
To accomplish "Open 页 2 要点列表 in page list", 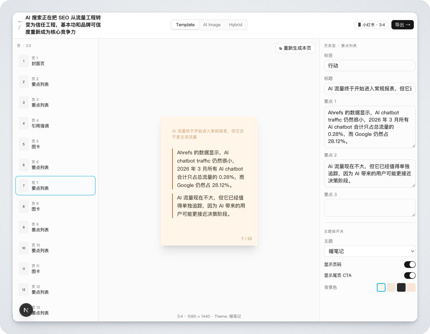I will (x=56, y=82).
